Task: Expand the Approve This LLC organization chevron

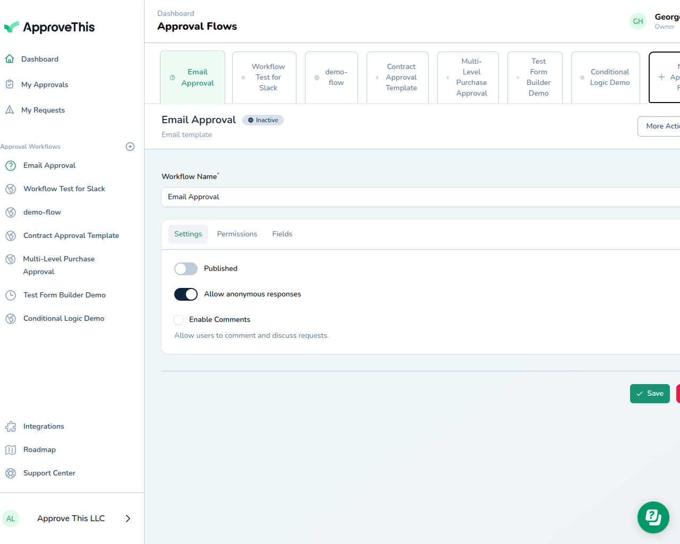Action: click(x=128, y=518)
